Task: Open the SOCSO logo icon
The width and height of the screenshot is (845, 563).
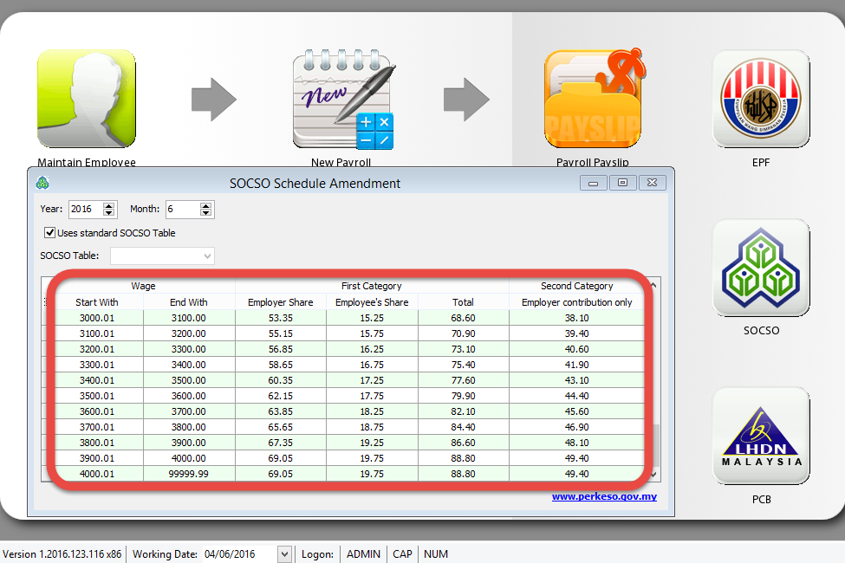Action: point(761,268)
